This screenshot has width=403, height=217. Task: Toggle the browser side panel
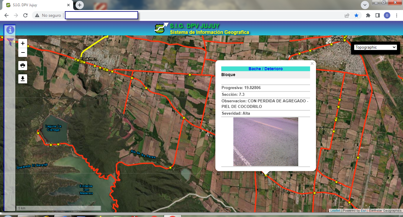pos(377,15)
